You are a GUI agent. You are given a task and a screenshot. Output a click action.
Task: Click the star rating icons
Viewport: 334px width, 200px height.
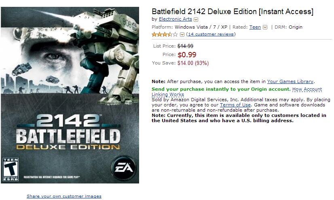coord(165,34)
